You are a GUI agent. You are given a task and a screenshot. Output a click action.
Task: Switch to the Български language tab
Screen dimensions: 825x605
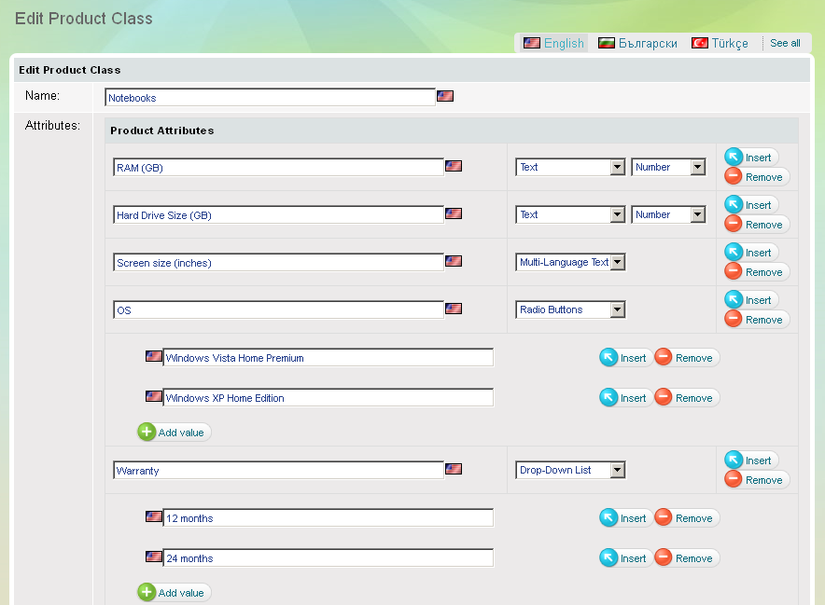638,43
